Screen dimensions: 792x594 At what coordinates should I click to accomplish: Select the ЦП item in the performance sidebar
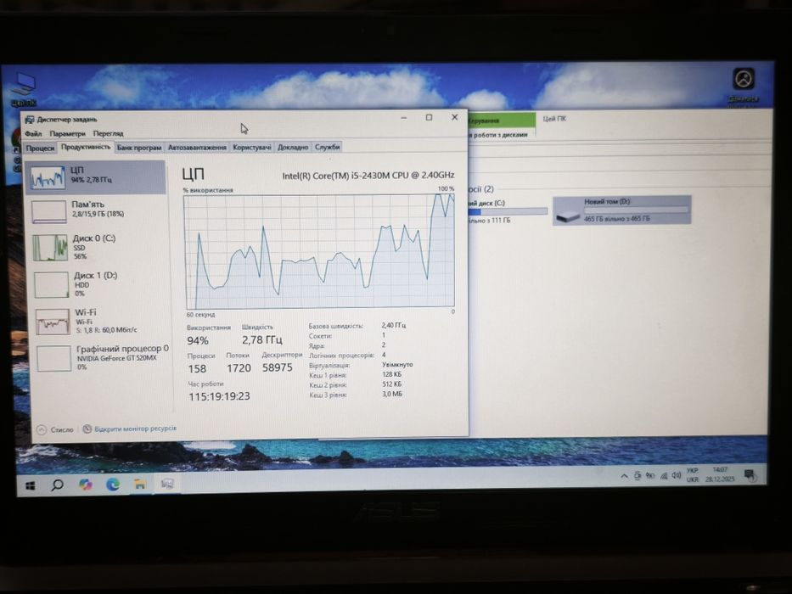click(96, 177)
